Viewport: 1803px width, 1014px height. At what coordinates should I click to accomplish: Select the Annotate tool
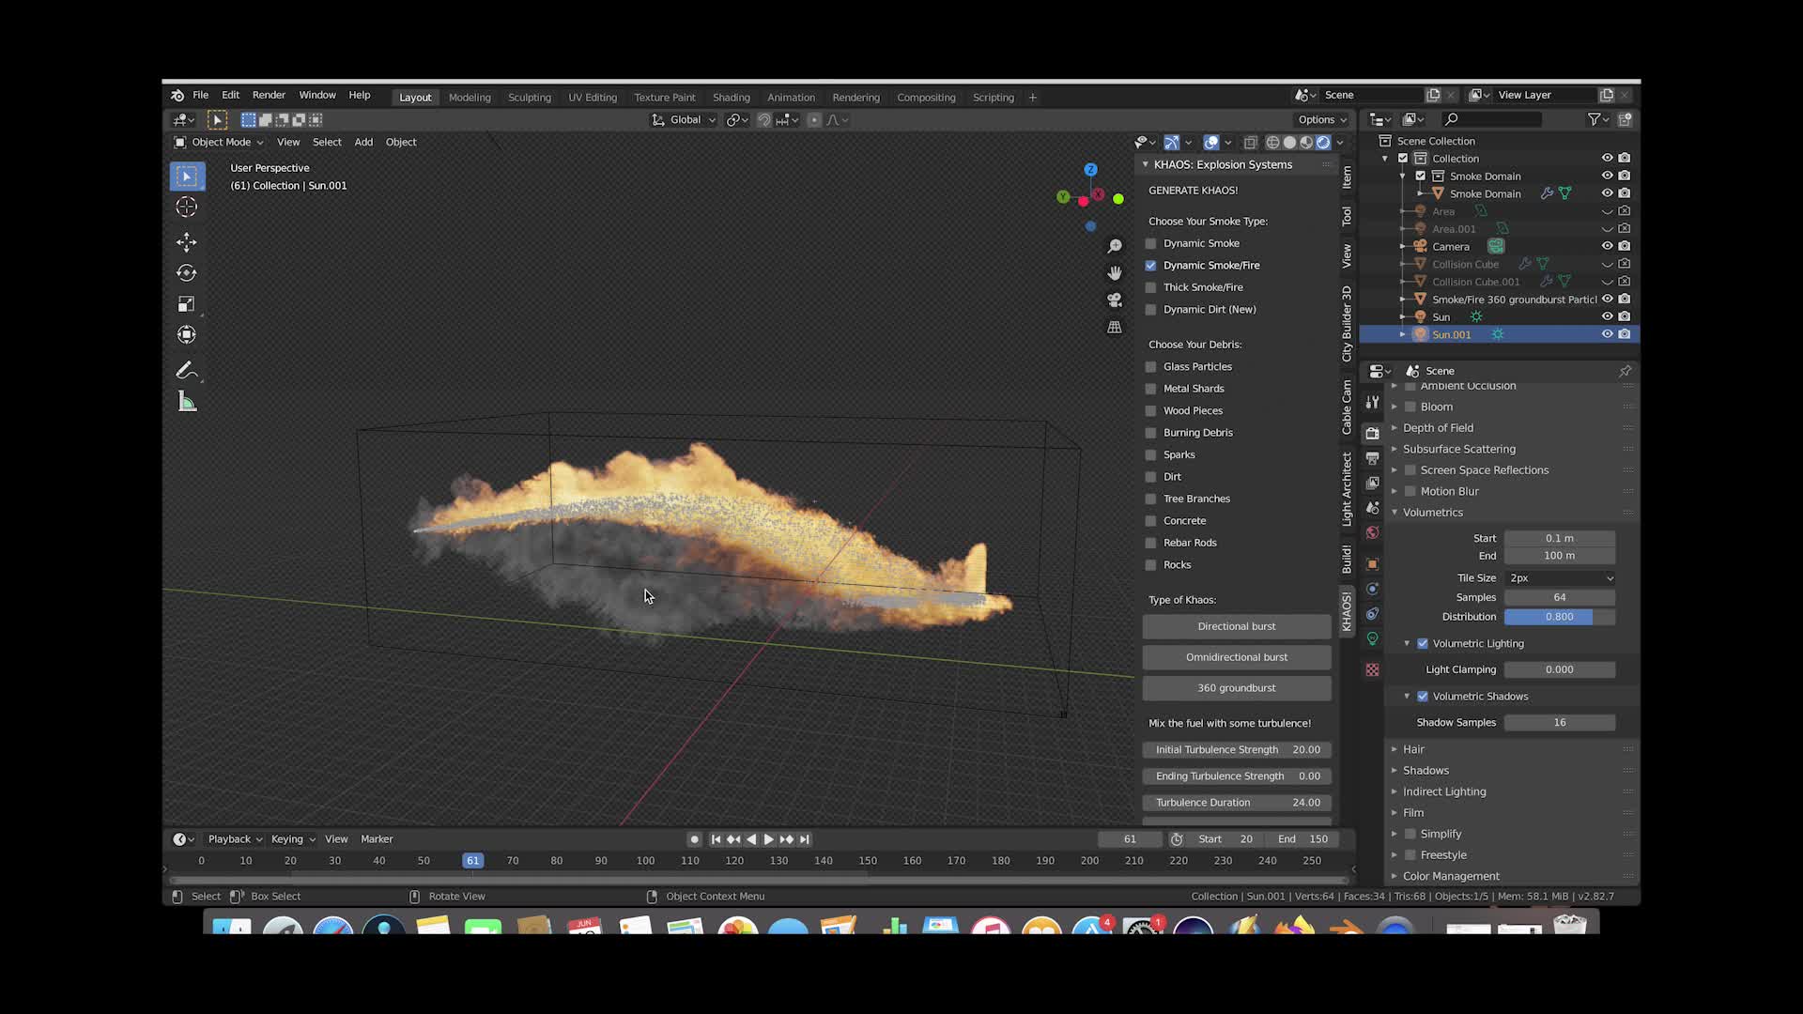(186, 370)
